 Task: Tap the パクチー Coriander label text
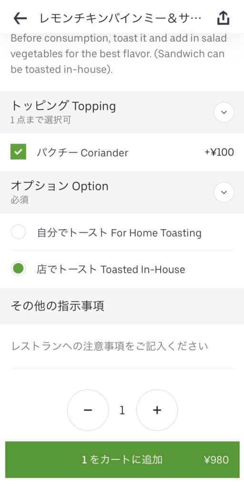(82, 152)
